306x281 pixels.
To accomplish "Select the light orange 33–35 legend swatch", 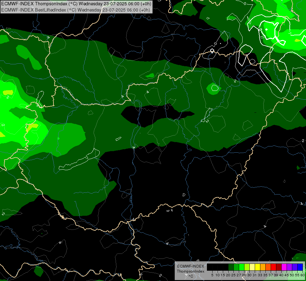I will 263,267.
